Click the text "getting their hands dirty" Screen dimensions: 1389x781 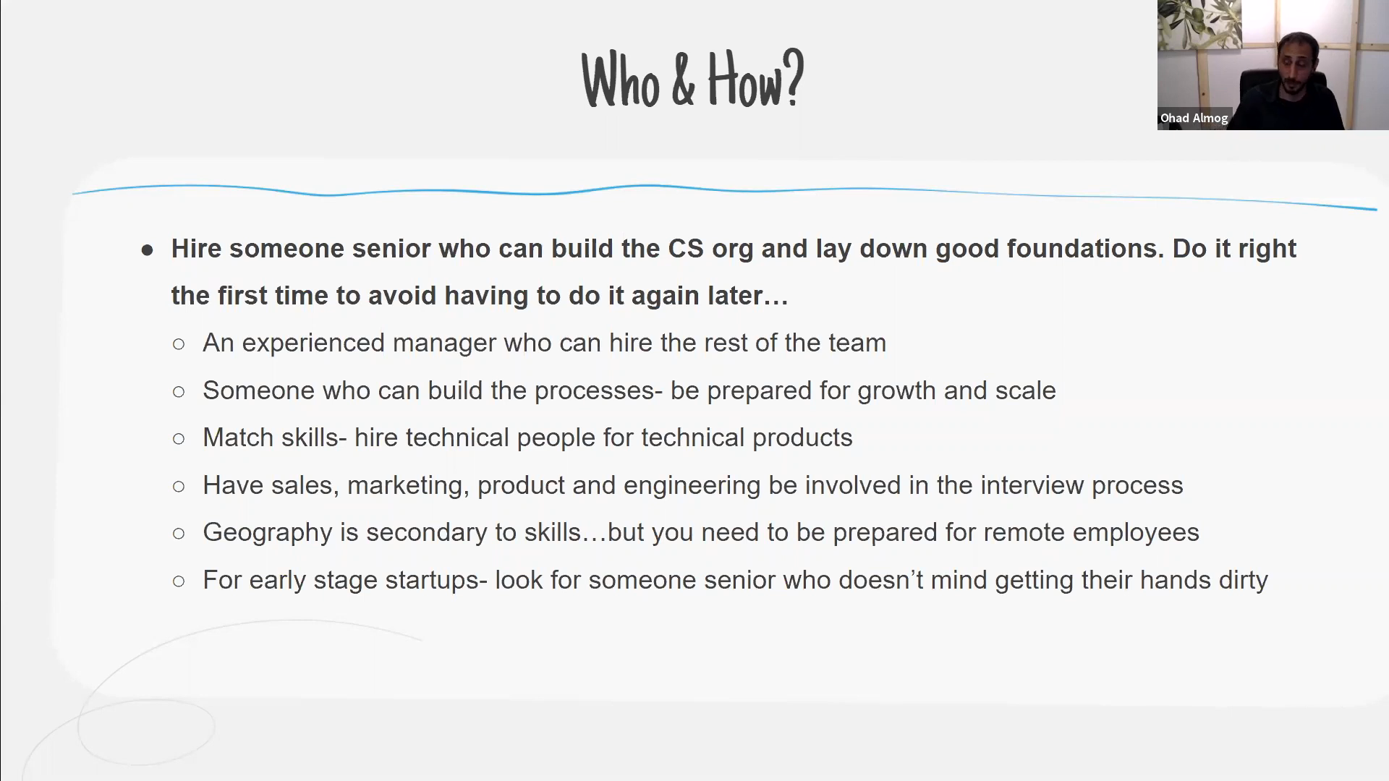1131,580
